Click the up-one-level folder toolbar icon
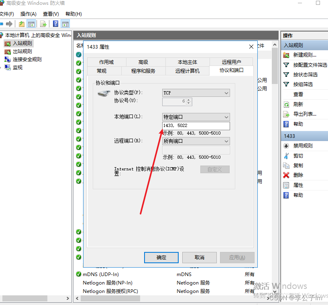The height and width of the screenshot is (305, 328). tap(22, 24)
